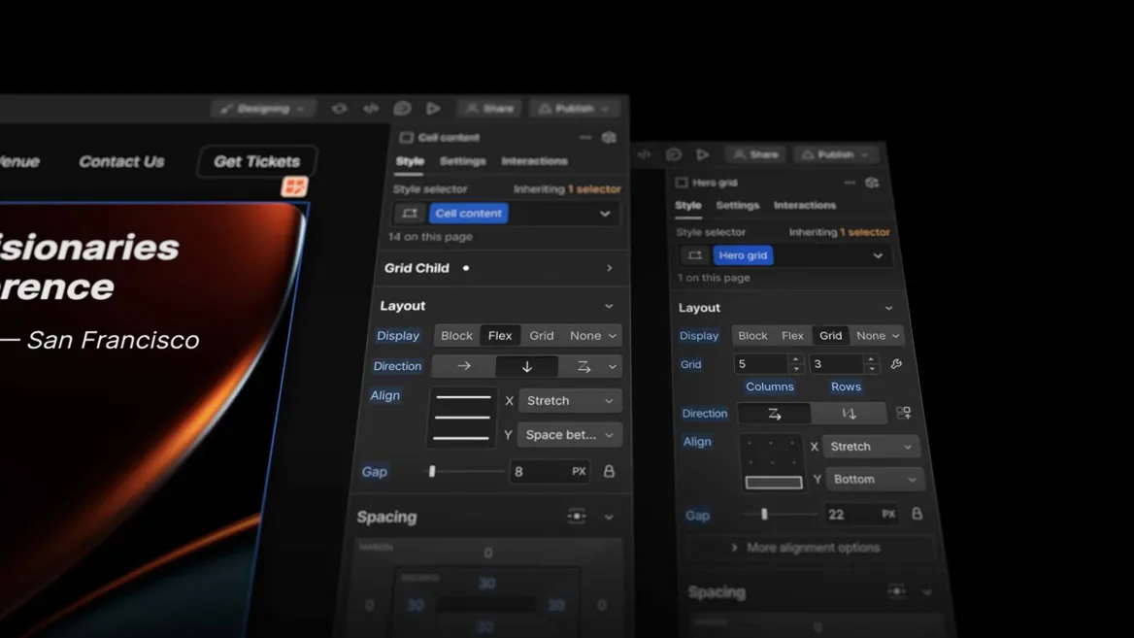This screenshot has width=1134, height=638.
Task: Collapse Layout section in Cell content panel
Action: [609, 306]
